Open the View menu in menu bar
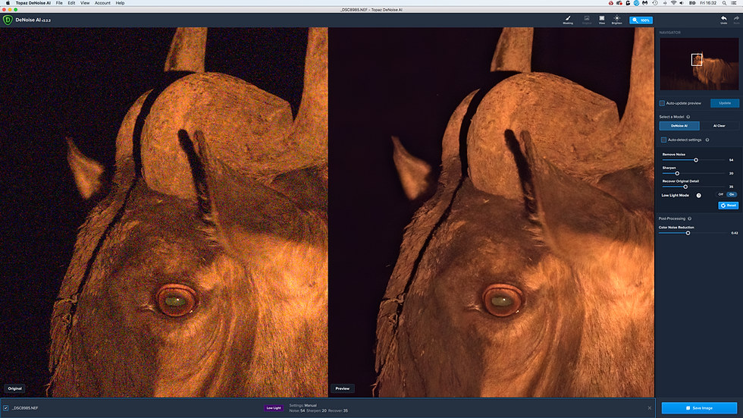This screenshot has width=743, height=418. tap(85, 3)
